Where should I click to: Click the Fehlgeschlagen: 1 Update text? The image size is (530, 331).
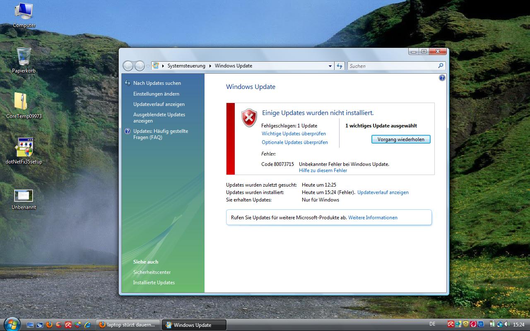(289, 126)
